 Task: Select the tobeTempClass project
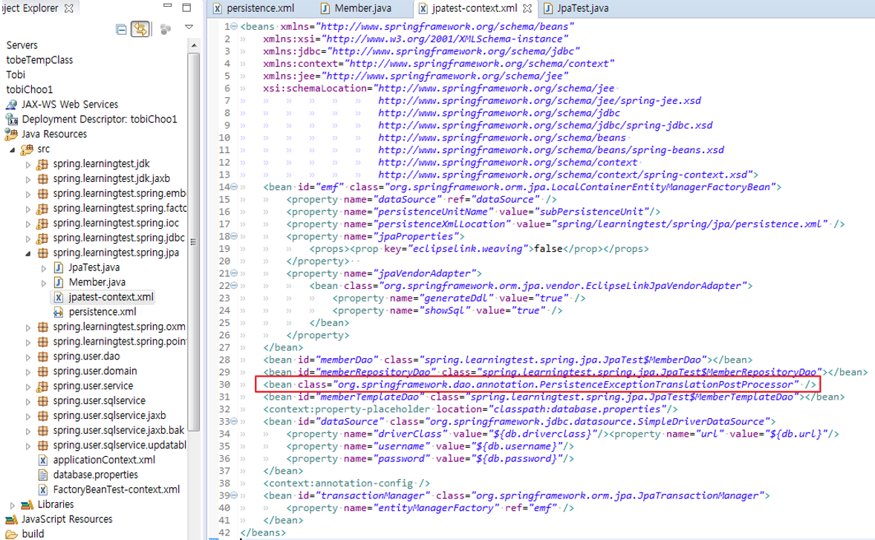click(39, 59)
